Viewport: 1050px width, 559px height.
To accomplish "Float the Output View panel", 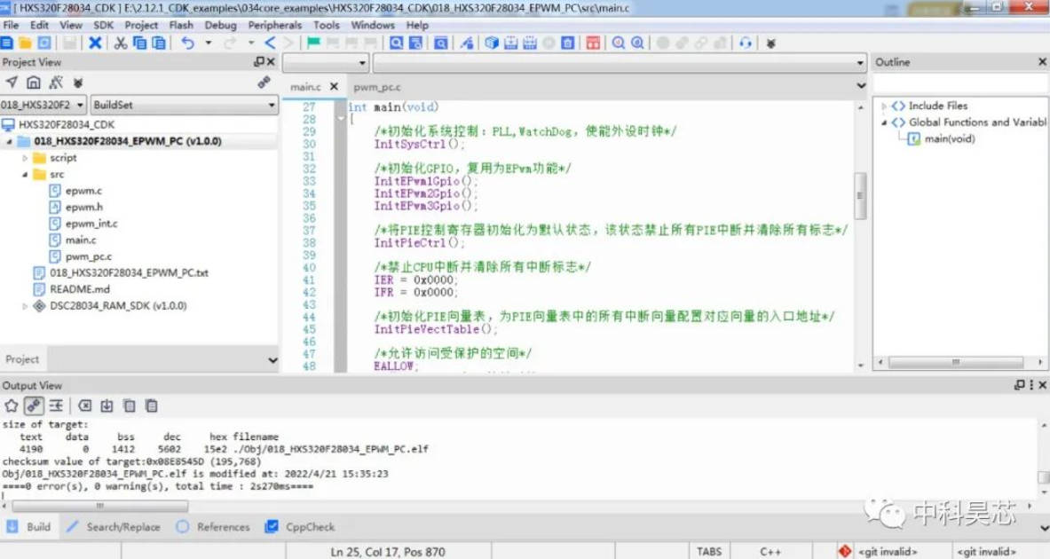I will 1019,385.
